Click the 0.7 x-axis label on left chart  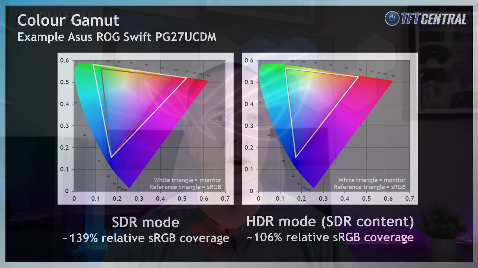point(225,199)
